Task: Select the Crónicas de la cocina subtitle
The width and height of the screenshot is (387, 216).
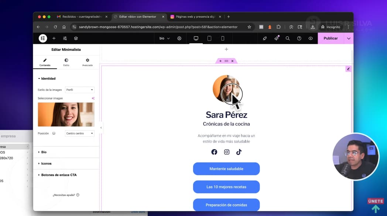Action: click(226, 124)
